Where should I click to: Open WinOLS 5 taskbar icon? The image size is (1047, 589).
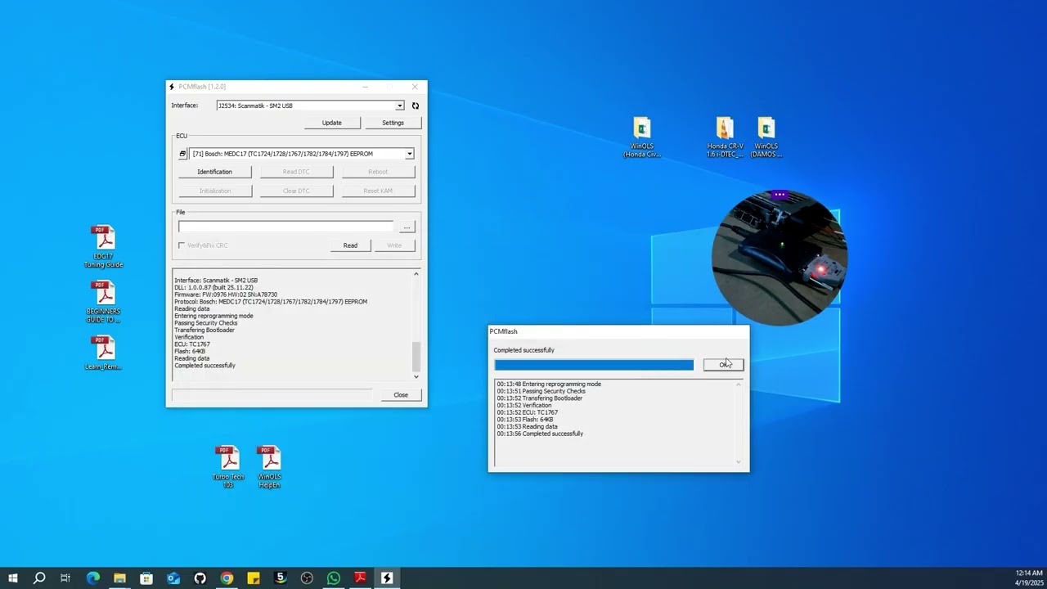click(280, 578)
